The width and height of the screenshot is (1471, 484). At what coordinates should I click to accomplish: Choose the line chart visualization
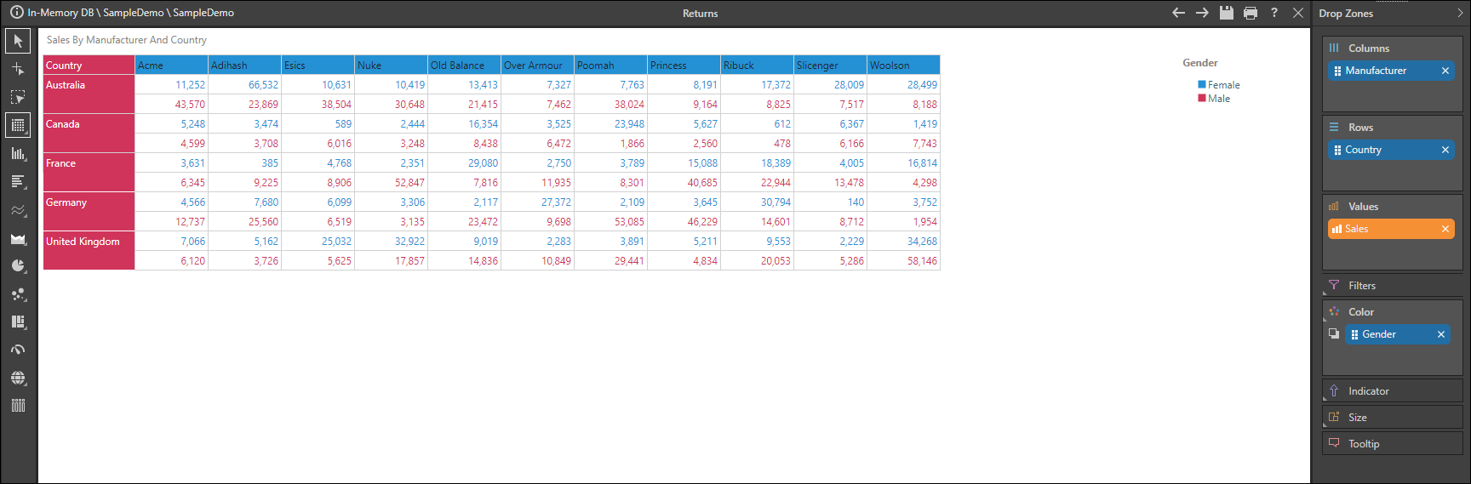(18, 209)
